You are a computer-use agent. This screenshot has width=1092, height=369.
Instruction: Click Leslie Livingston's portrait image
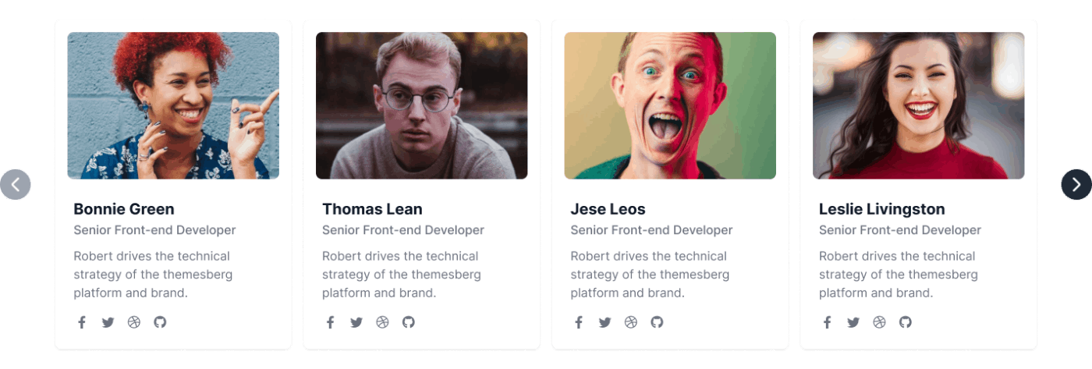(x=919, y=105)
